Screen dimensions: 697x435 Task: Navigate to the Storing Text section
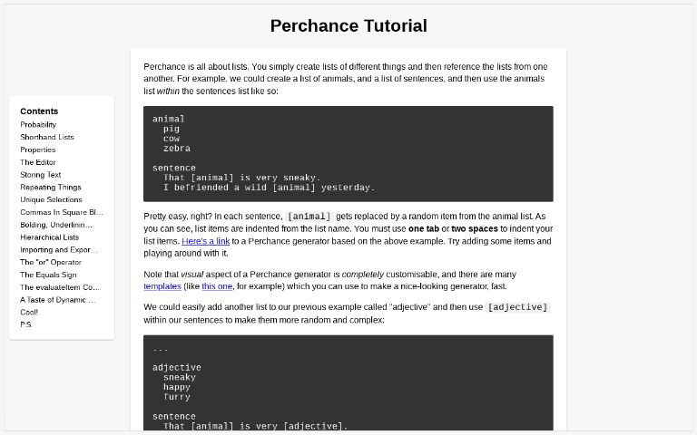click(x=41, y=175)
